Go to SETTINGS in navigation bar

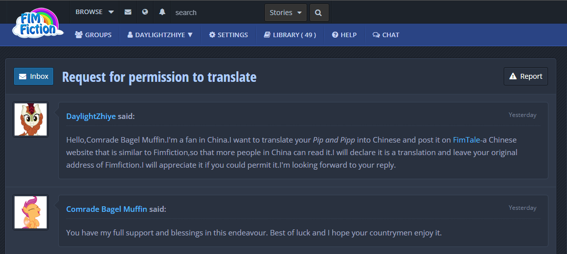coord(228,35)
